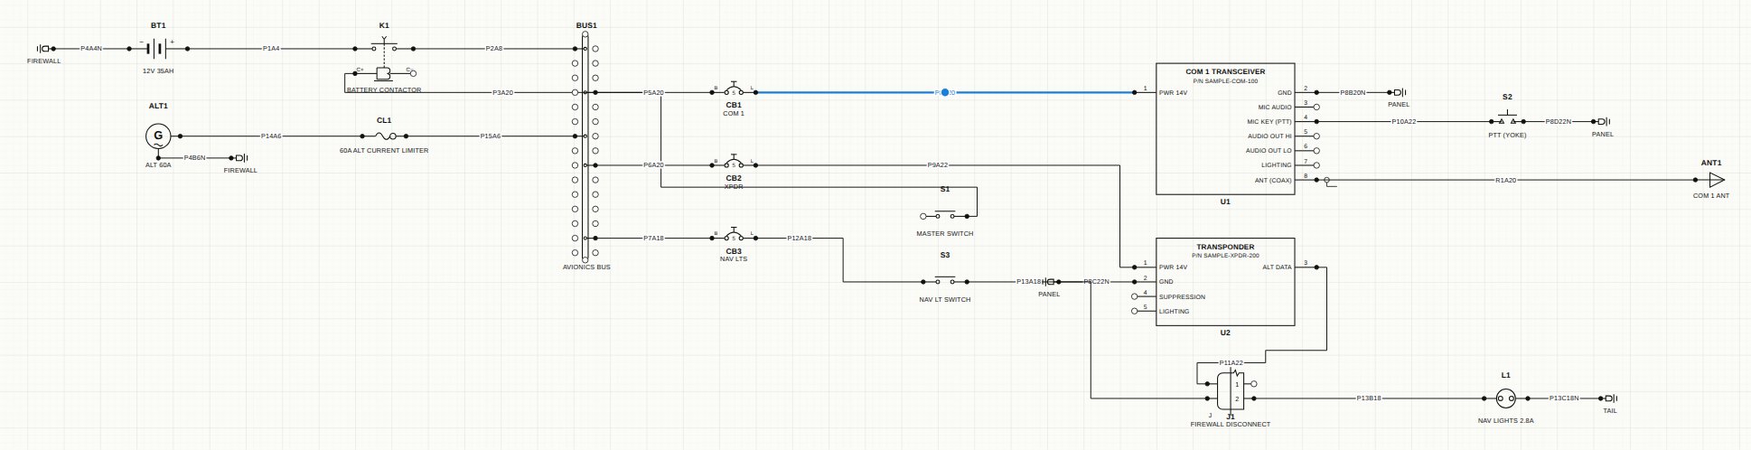Click the AVIONICS BUS label
1751x450 pixels.
pos(586,267)
